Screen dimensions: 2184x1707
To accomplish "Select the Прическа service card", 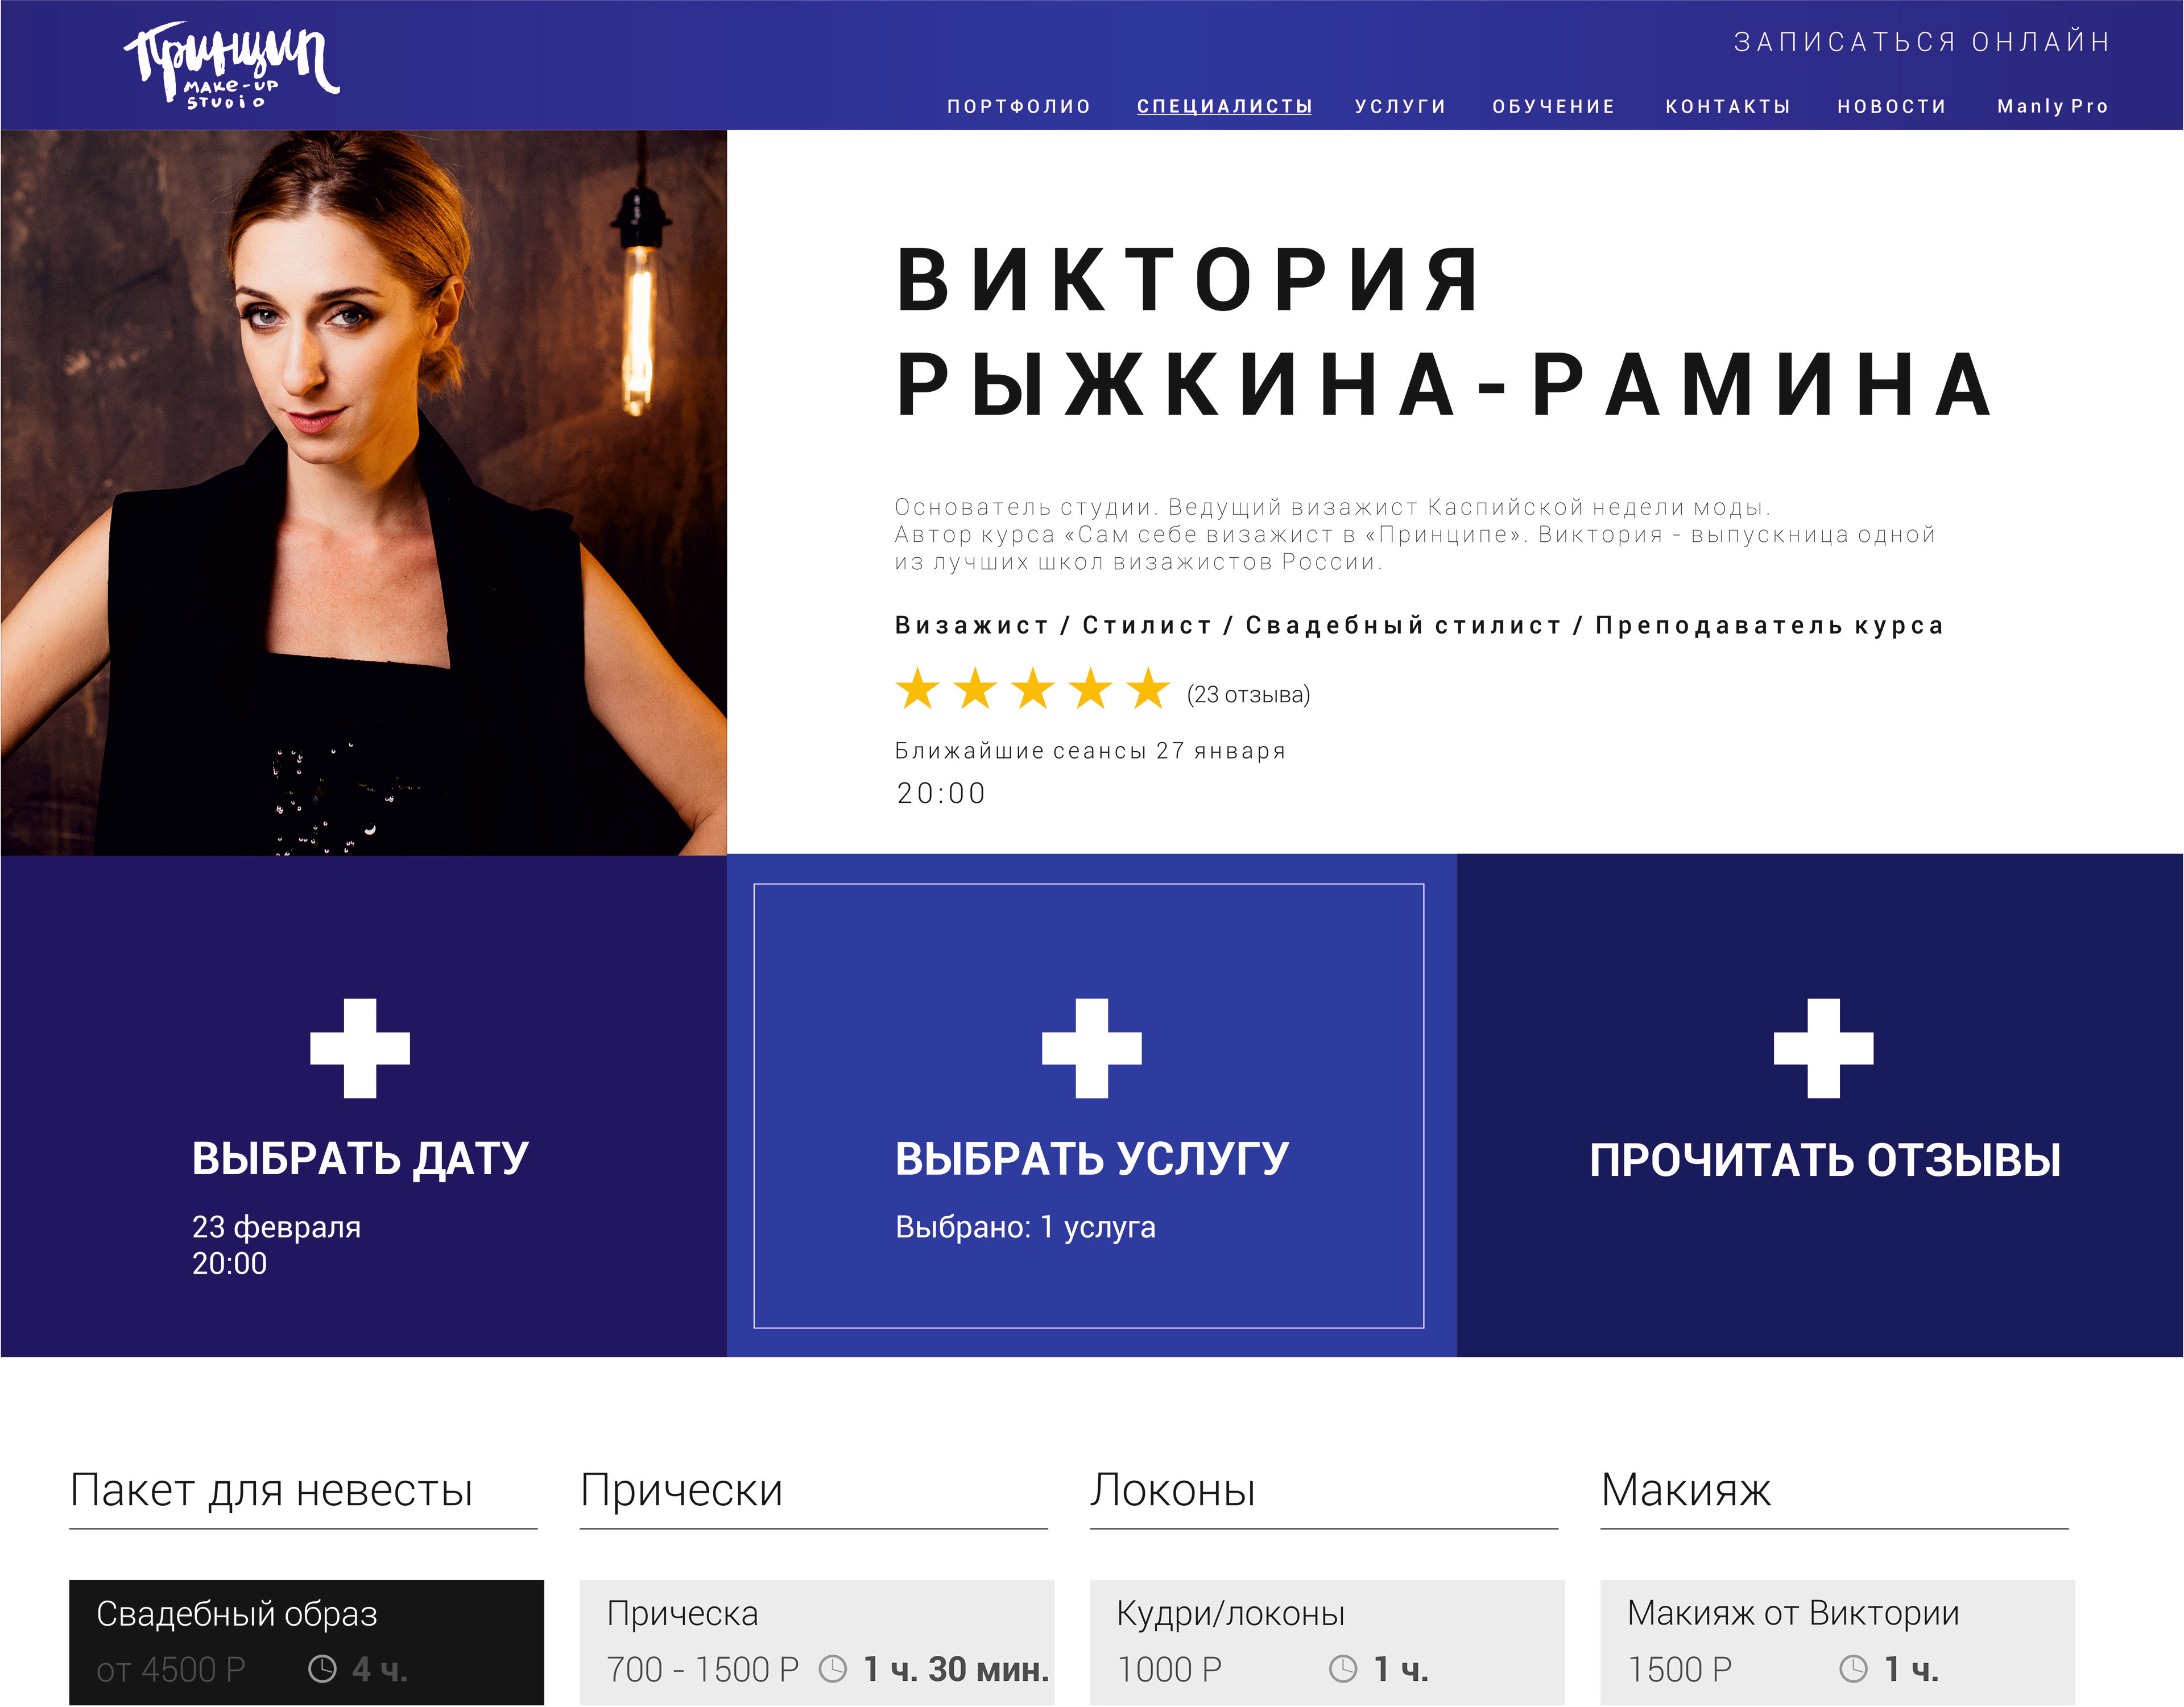I will (x=816, y=1642).
